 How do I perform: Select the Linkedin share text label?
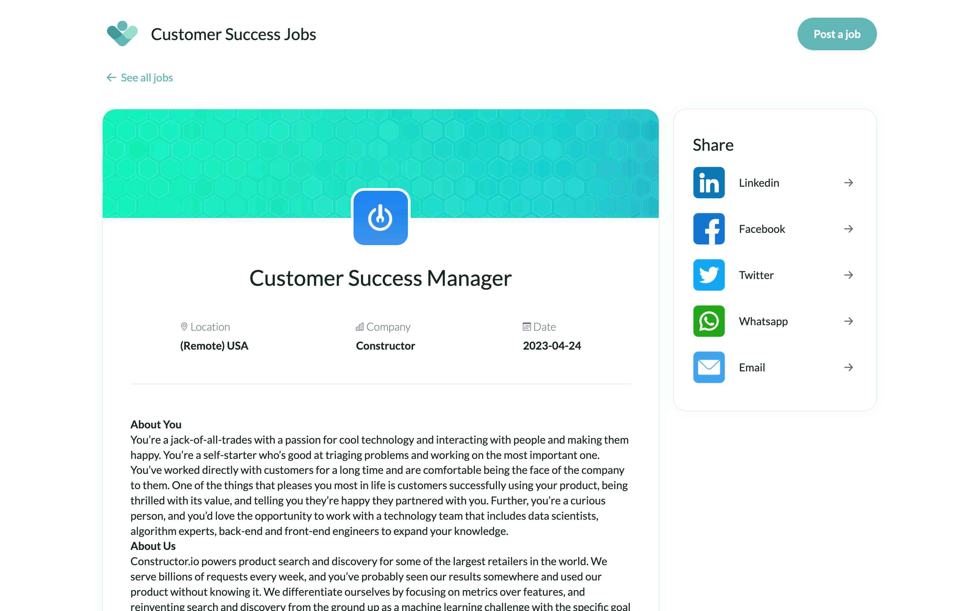click(x=759, y=183)
